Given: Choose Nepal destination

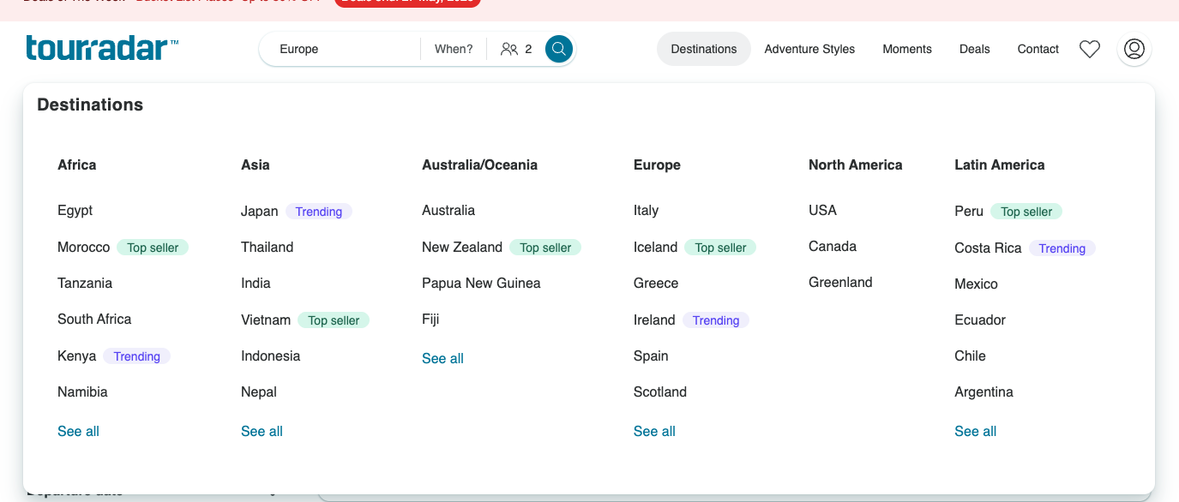Looking at the screenshot, I should [259, 391].
